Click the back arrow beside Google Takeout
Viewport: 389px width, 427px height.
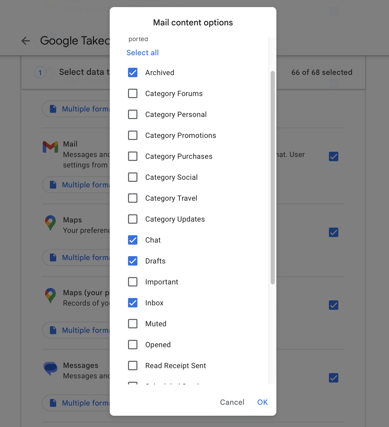(x=26, y=41)
